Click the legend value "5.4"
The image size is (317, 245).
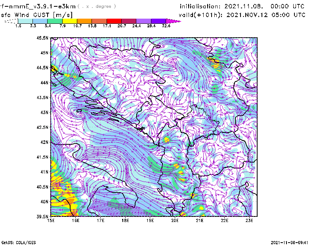point(48,26)
